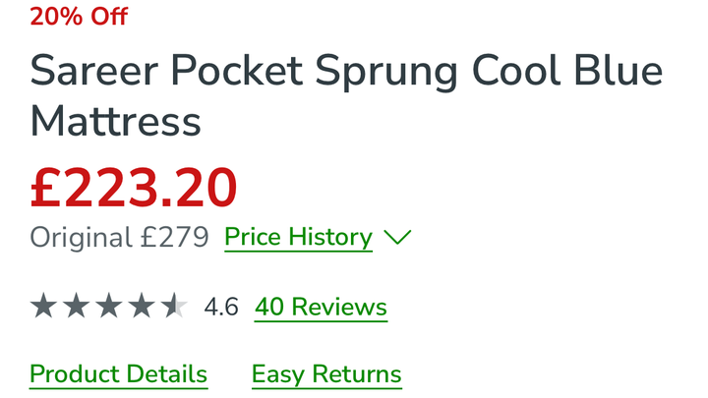Viewport: 708px width, 398px height.
Task: Open the Price History link
Action: (298, 237)
